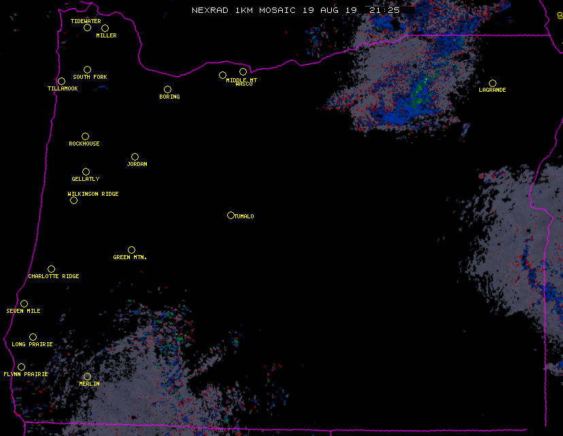The width and height of the screenshot is (563, 436).
Task: Select the Green Mtn. station marker
Action: click(x=131, y=250)
